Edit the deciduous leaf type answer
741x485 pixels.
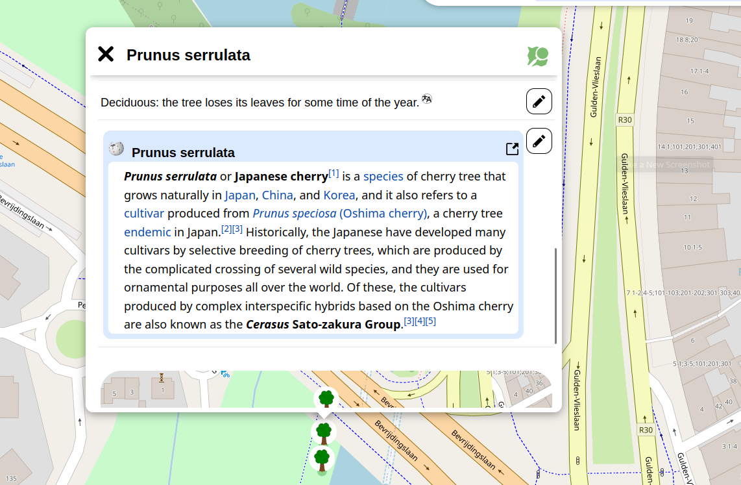pos(539,101)
